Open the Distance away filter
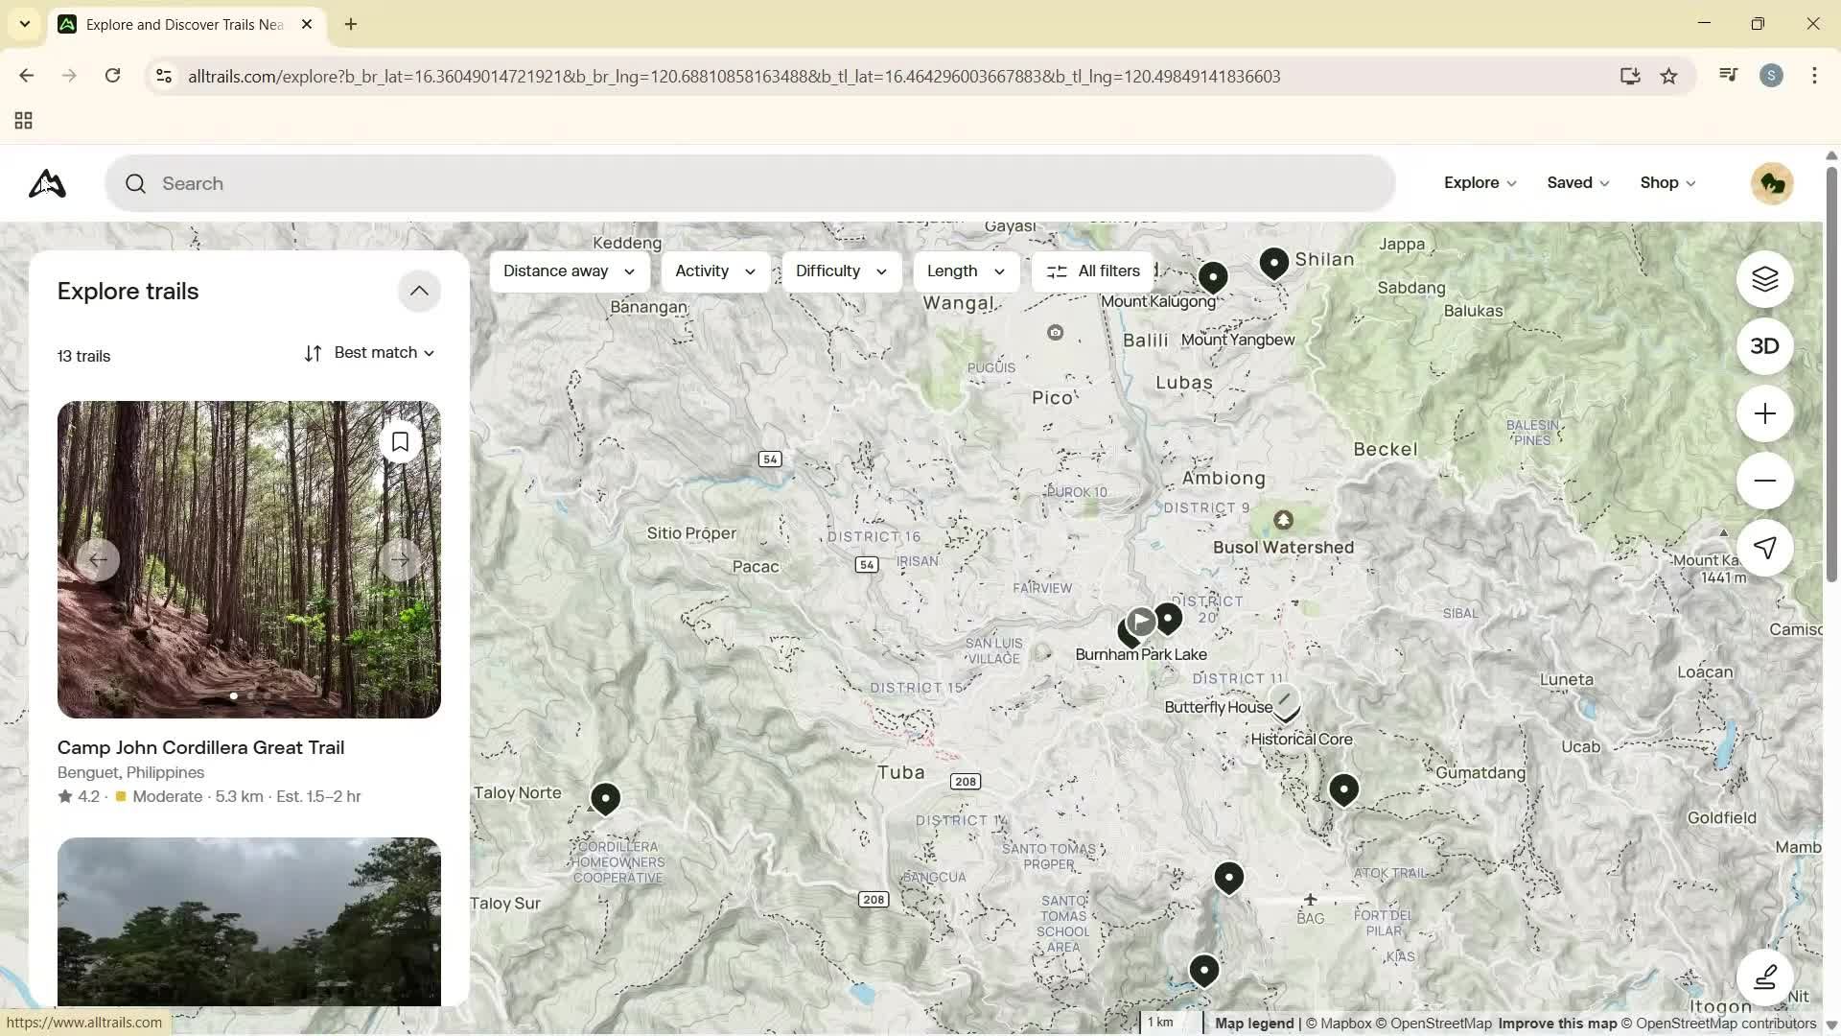The width and height of the screenshot is (1841, 1036). 568,271
